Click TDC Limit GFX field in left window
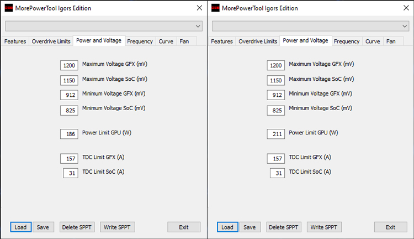 tap(69, 159)
